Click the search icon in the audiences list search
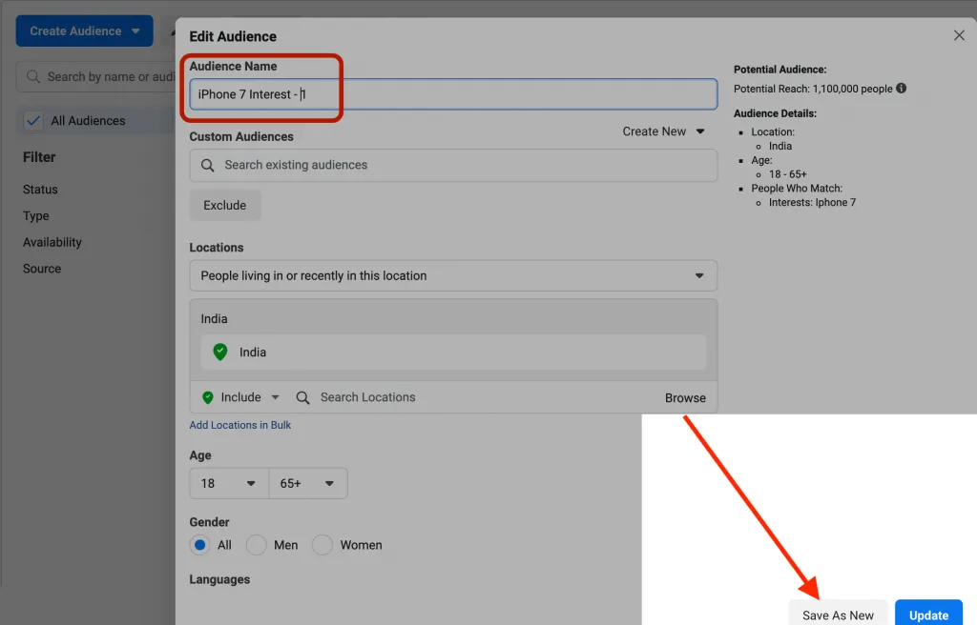This screenshot has width=977, height=625. [x=33, y=76]
